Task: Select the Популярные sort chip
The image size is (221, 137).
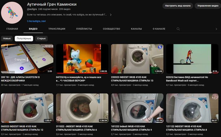Action: coord(24,39)
